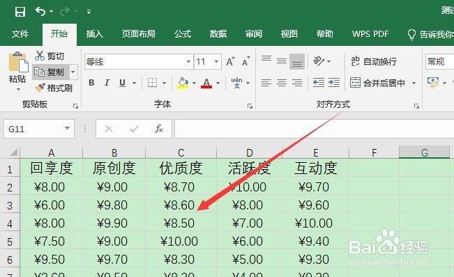
Task: Open the 字体 font dialog launcher
Action: point(250,106)
